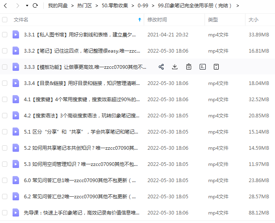275x223 pixels.
Task: Go forward with the right arrow button
Action: point(17,6)
